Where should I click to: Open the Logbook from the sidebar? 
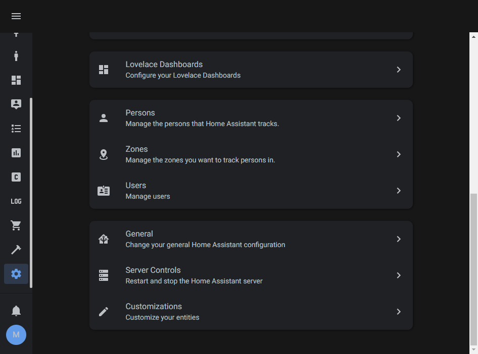point(16,129)
